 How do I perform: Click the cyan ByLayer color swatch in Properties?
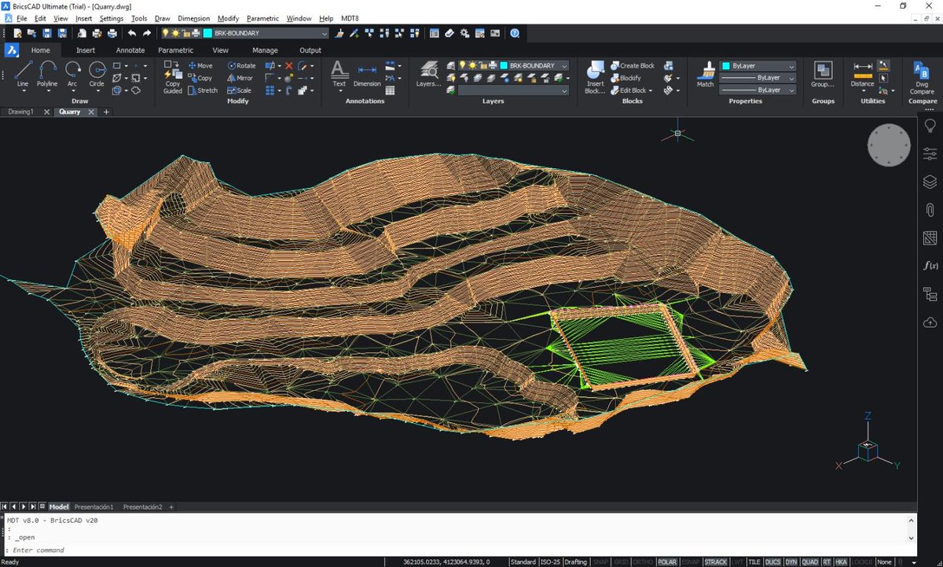[x=725, y=66]
